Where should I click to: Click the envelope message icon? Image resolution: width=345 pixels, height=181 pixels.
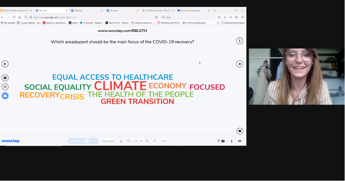coord(239,131)
